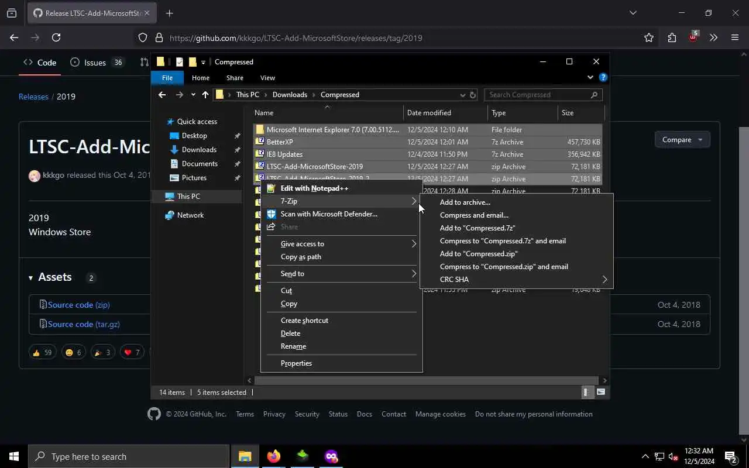Toggle the smiley reaction with 6
The height and width of the screenshot is (468, 749).
click(74, 352)
